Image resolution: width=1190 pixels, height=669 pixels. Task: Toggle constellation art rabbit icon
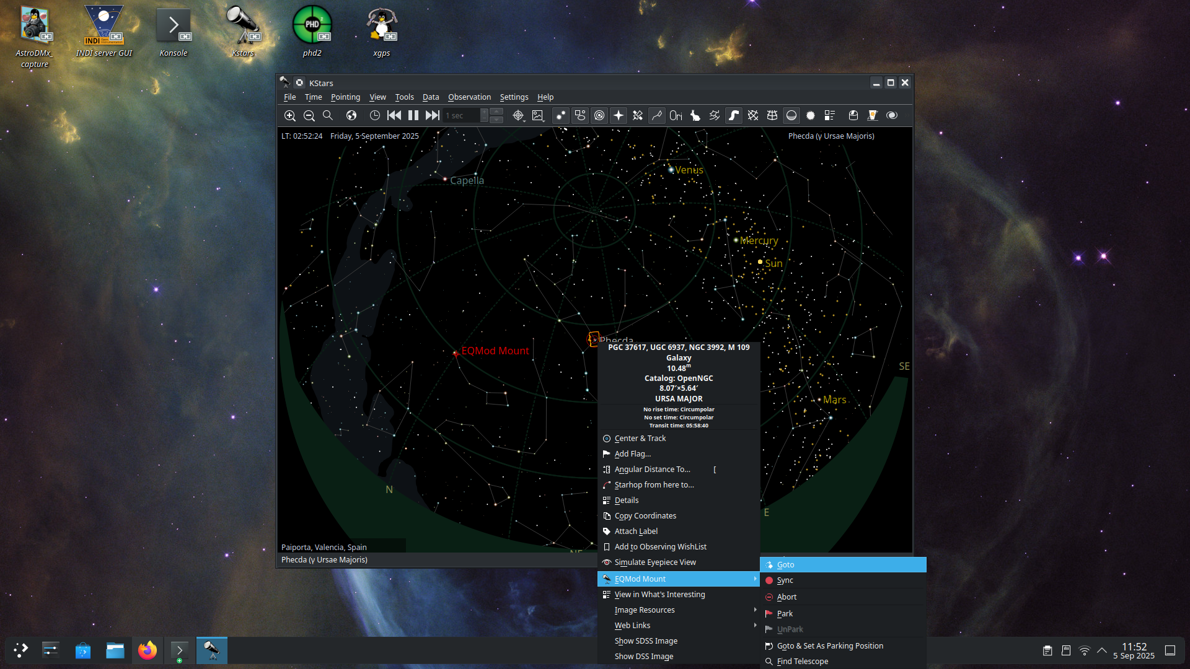(695, 116)
